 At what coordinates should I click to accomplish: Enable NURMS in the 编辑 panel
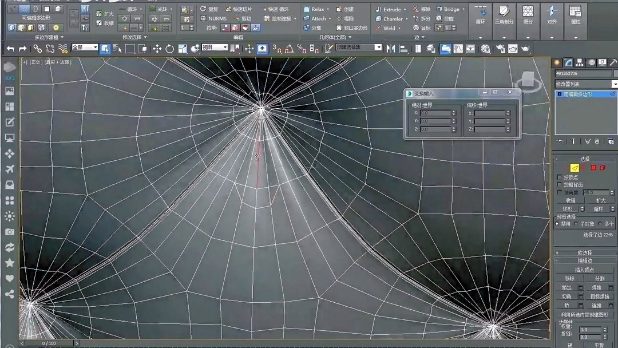point(218,19)
